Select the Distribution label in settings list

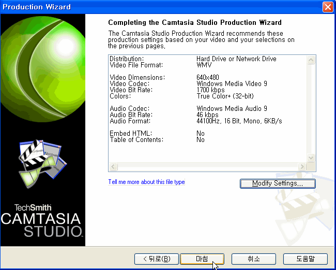coord(127,59)
